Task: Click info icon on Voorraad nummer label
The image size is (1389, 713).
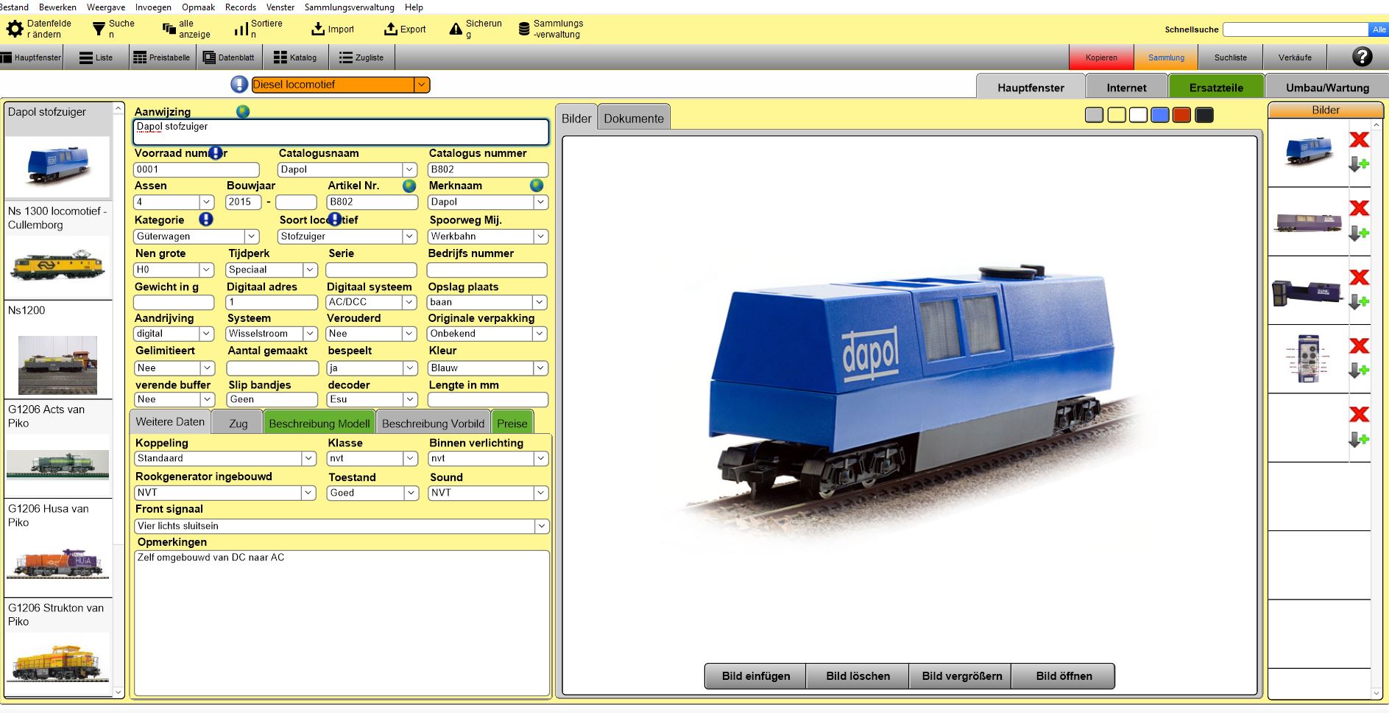Action: [216, 153]
